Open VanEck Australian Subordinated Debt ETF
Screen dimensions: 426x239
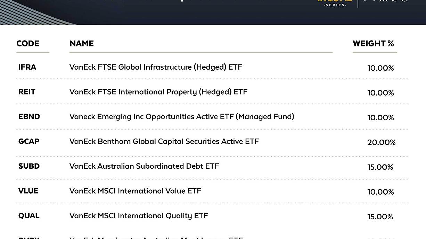[x=144, y=166]
